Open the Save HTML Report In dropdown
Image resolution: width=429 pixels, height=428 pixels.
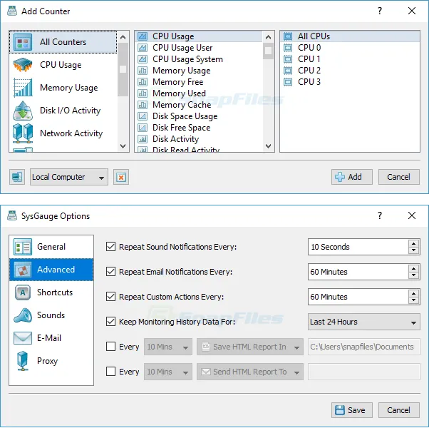pyautogui.click(x=250, y=347)
